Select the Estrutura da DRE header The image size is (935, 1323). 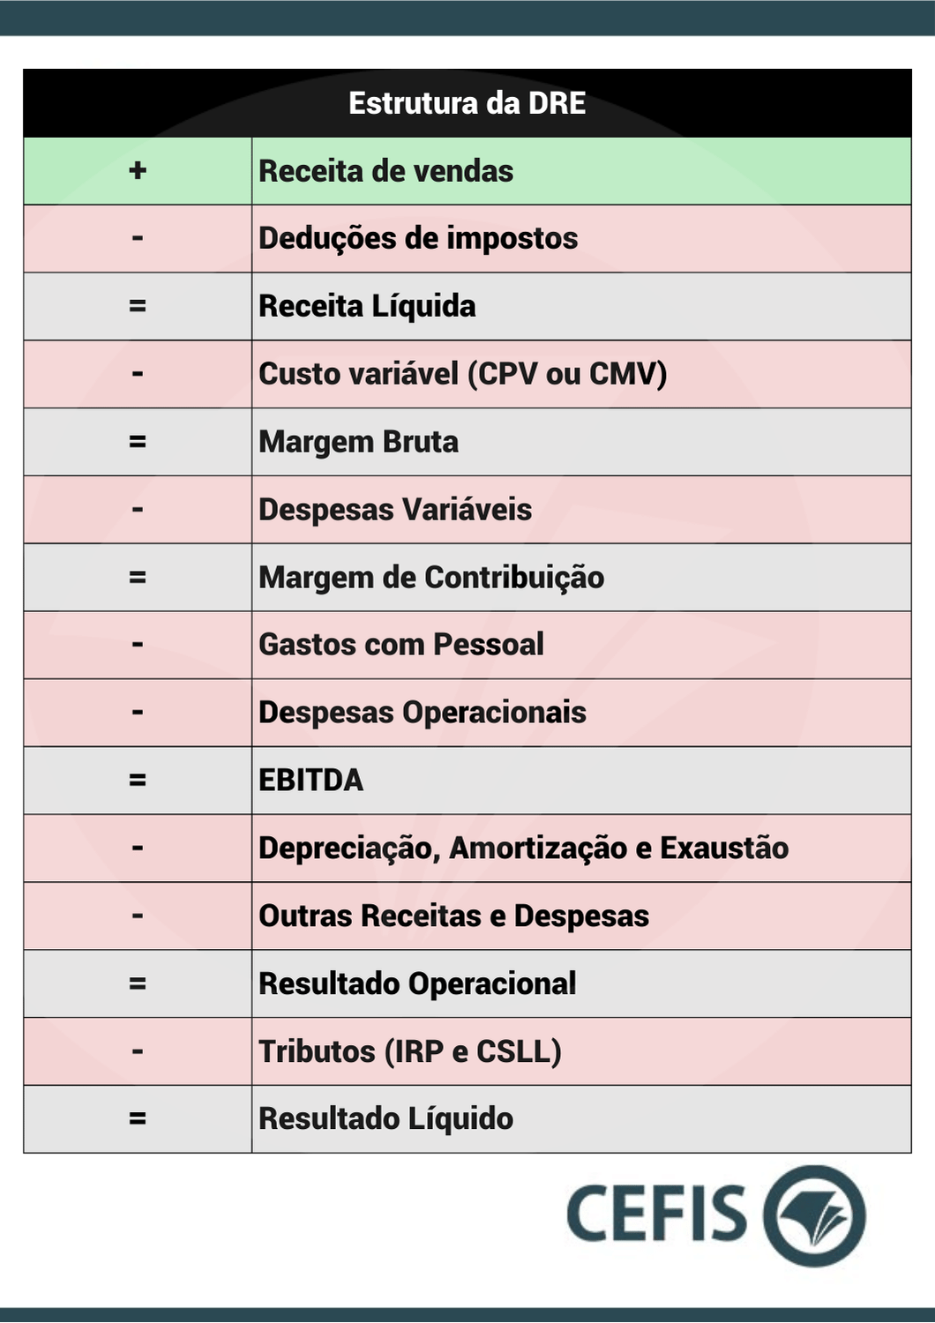[x=467, y=103]
